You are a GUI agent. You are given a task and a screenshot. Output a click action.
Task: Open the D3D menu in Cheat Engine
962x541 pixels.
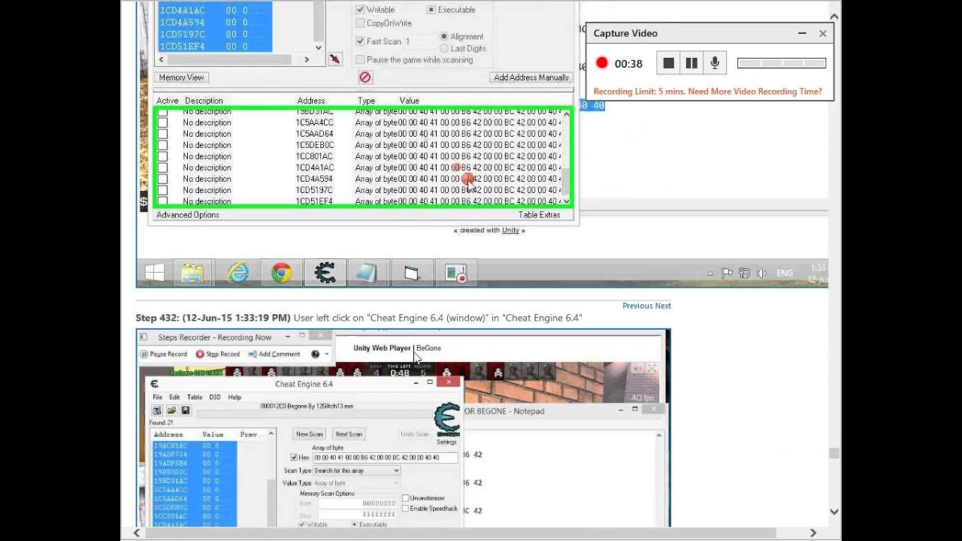click(215, 397)
